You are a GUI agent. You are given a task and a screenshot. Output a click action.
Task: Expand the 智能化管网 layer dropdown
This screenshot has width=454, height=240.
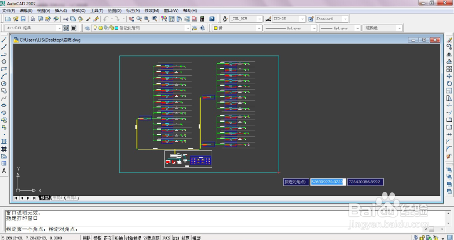pyautogui.click(x=188, y=29)
